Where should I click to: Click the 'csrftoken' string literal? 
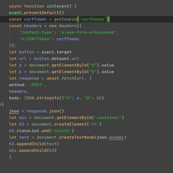pyautogui.click(x=93, y=19)
